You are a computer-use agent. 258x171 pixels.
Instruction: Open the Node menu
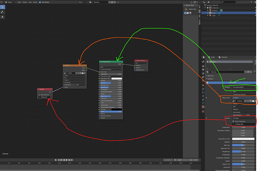coord(35,2)
